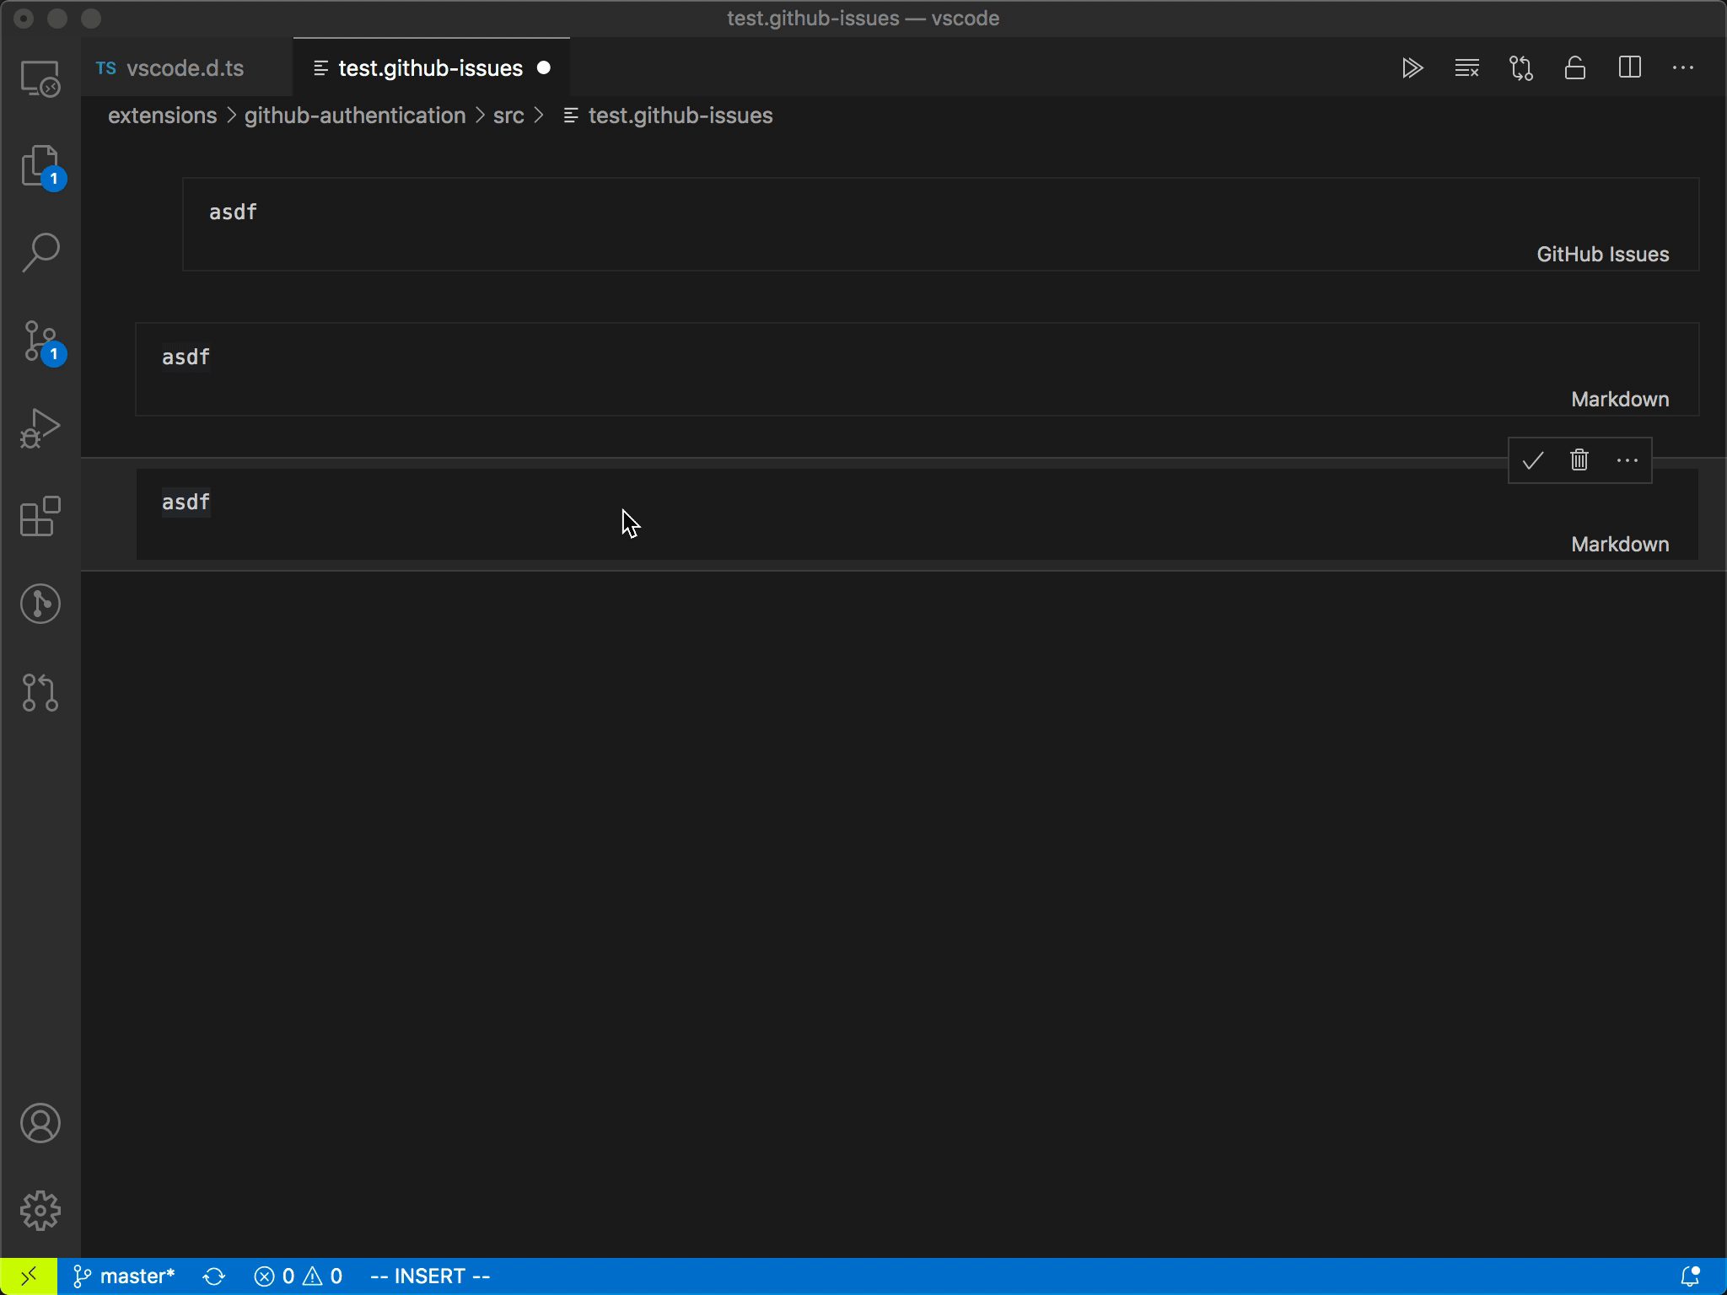The image size is (1727, 1295).
Task: Open the Explorer view in the activity bar
Action: (40, 165)
